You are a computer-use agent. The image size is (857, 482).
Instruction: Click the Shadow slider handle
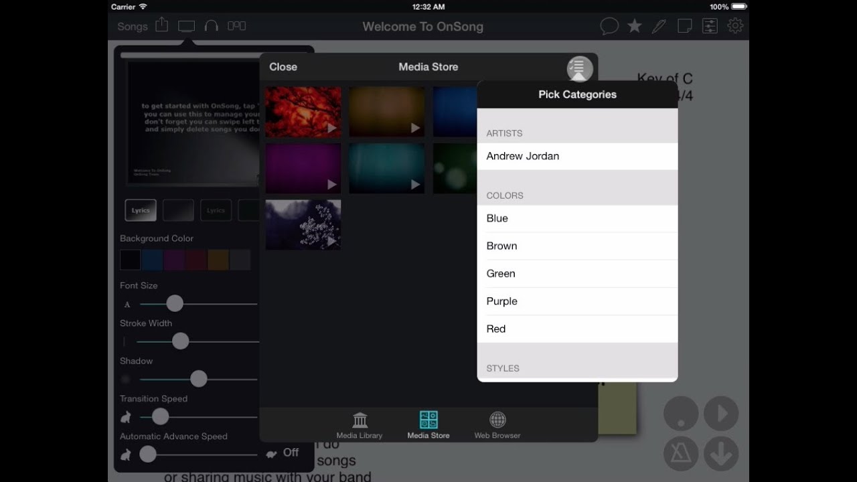(x=199, y=379)
